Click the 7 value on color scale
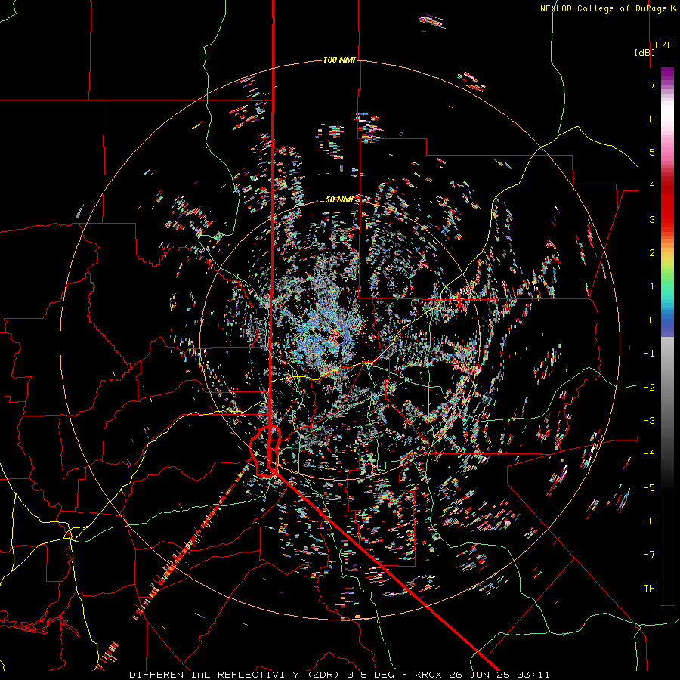Viewport: 680px width, 680px height. click(652, 85)
